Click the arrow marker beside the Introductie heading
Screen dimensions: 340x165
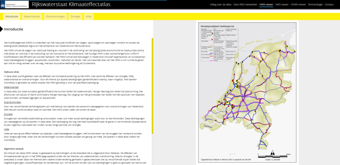2,29
